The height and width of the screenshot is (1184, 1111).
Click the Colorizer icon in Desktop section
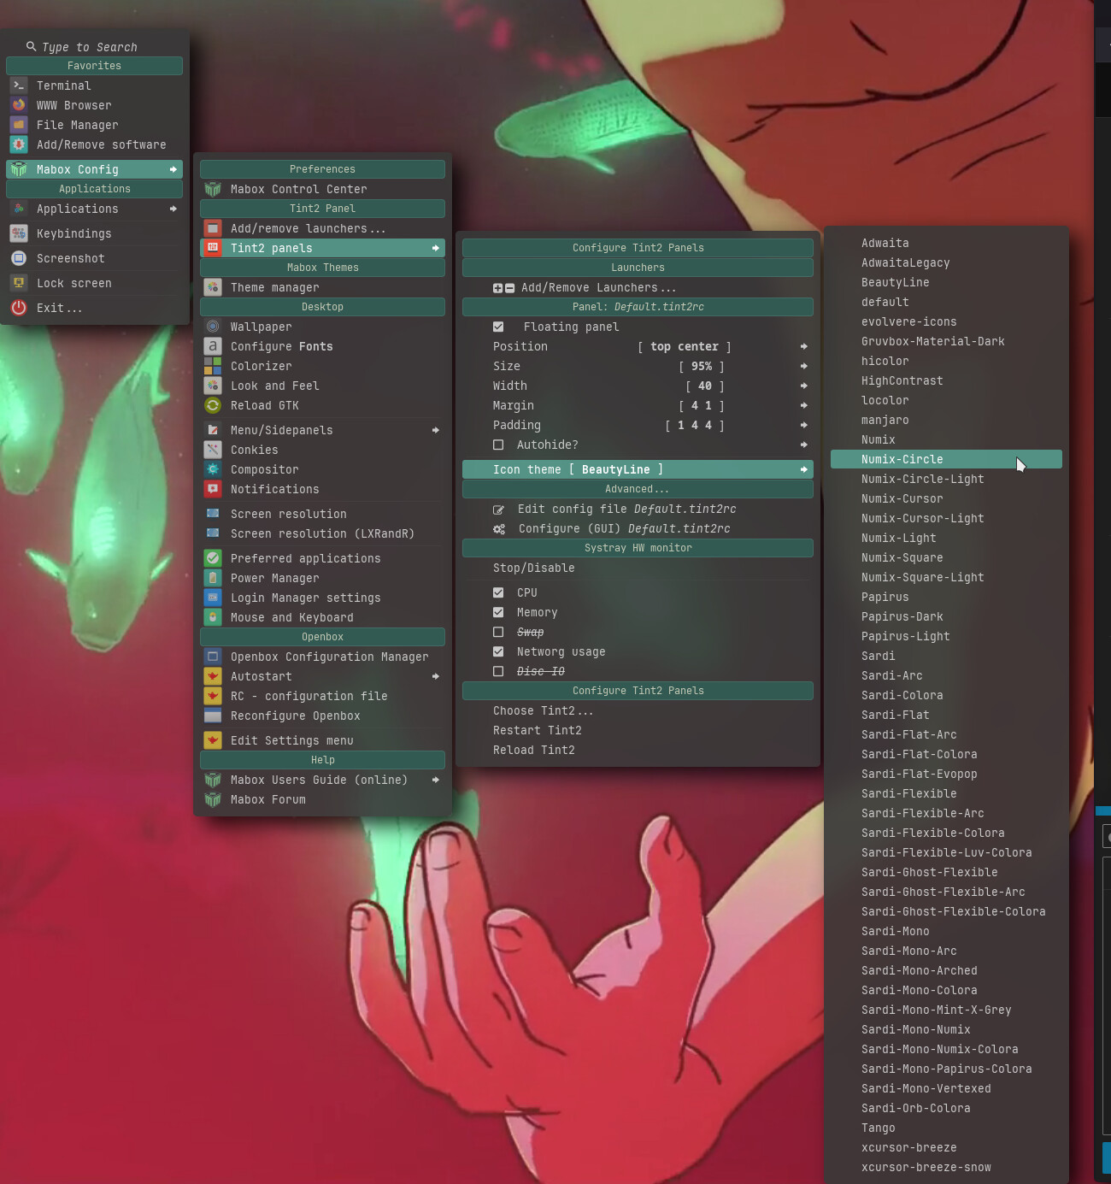click(213, 366)
